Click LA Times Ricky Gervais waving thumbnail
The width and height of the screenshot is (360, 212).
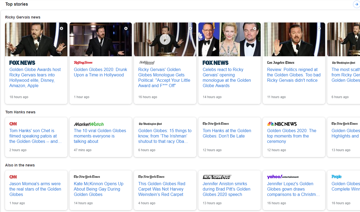[294, 39]
